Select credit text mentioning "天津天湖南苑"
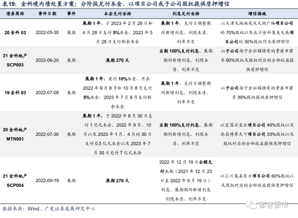The image size is (298, 218). [x=257, y=33]
